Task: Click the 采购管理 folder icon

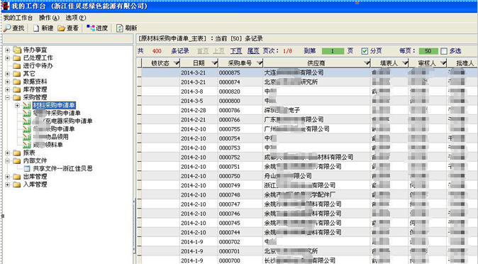Action: coord(17,97)
